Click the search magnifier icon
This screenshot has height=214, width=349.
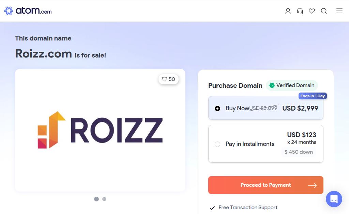pyautogui.click(x=324, y=11)
